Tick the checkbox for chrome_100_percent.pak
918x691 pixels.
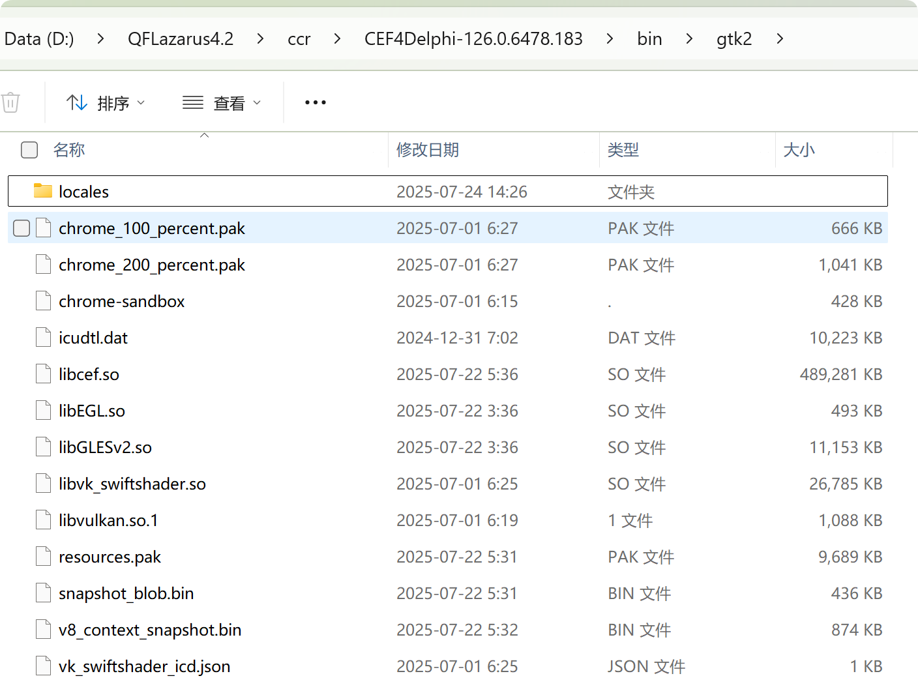pos(22,228)
